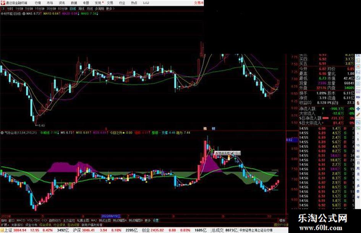Viewport: 361px width, 233px height.
Task: Click the 总成交 8073亿 status entry
Action: pyautogui.click(x=225, y=230)
